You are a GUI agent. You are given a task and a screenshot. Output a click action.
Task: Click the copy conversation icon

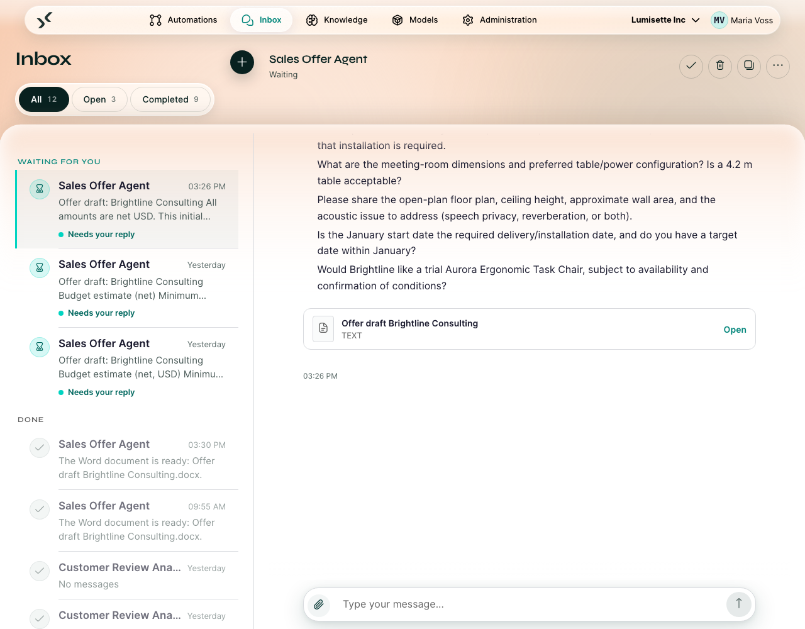pos(749,65)
